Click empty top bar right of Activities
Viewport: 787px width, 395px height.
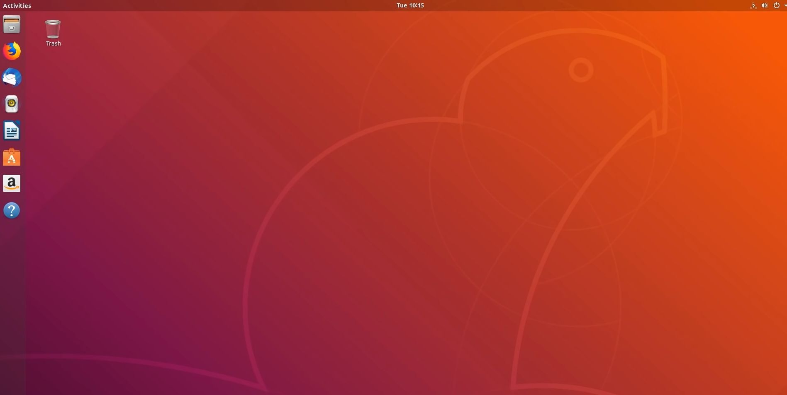pos(166,5)
